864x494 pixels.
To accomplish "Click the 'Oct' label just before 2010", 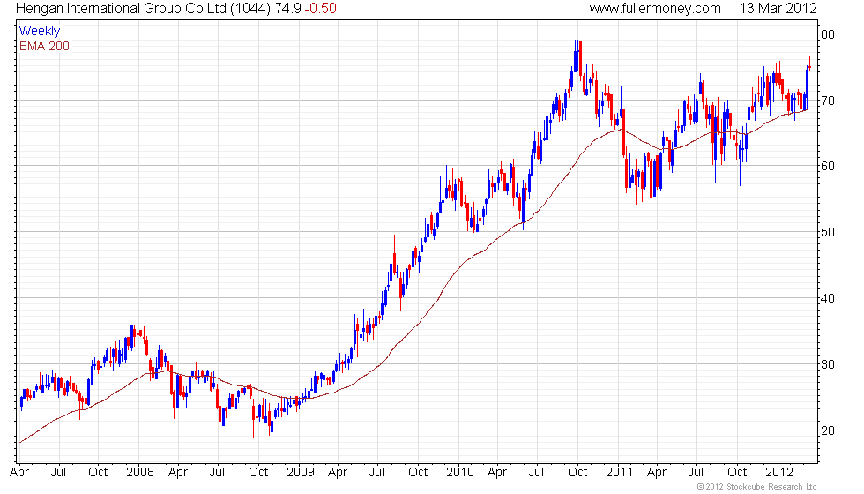I will coord(418,472).
